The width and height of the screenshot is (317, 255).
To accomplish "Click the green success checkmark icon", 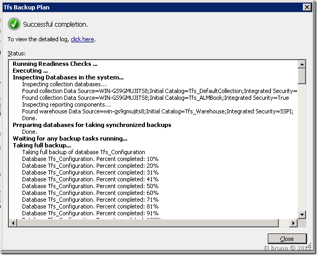I will (x=14, y=24).
